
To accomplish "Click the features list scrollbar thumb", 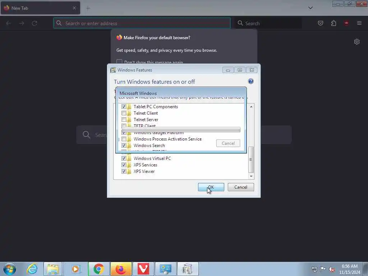I will 251,160.
